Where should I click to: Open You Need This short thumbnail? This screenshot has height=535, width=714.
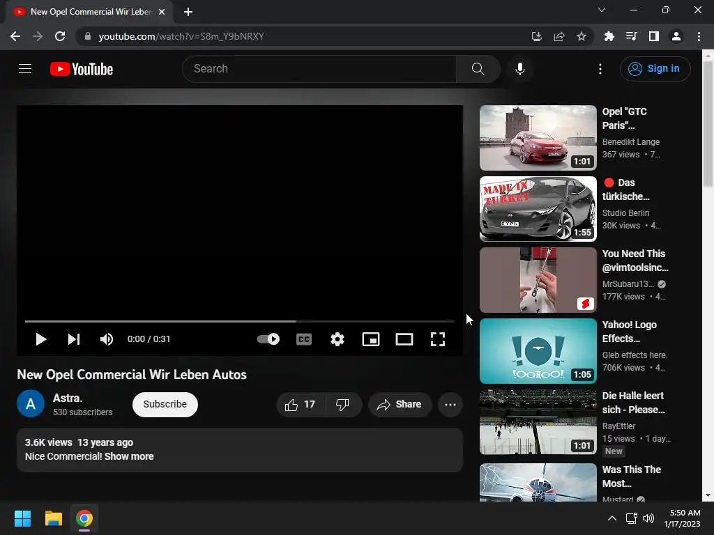click(x=538, y=280)
